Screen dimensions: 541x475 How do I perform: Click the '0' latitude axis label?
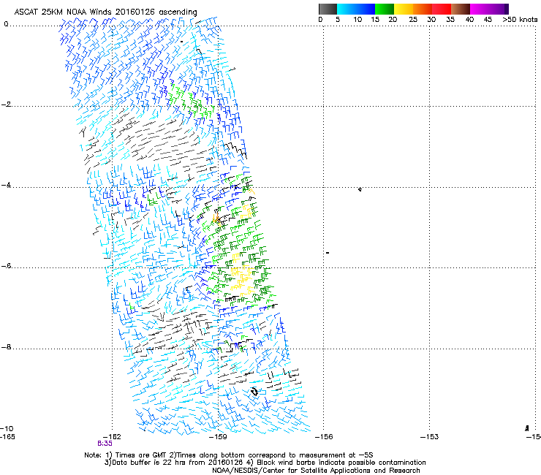coord(6,24)
